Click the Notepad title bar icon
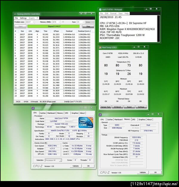 [100, 10]
